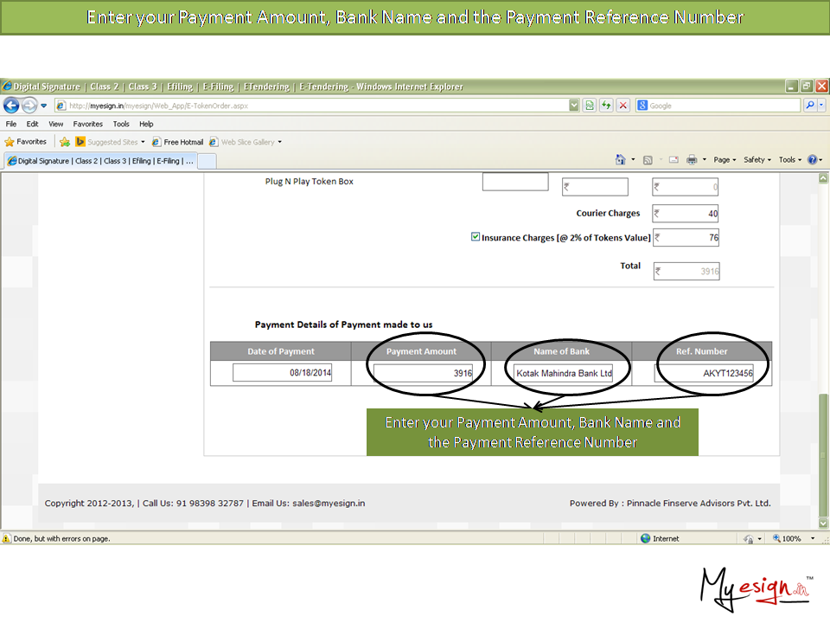This screenshot has width=830, height=623.
Task: Click the Name of Bank text field
Action: [563, 373]
